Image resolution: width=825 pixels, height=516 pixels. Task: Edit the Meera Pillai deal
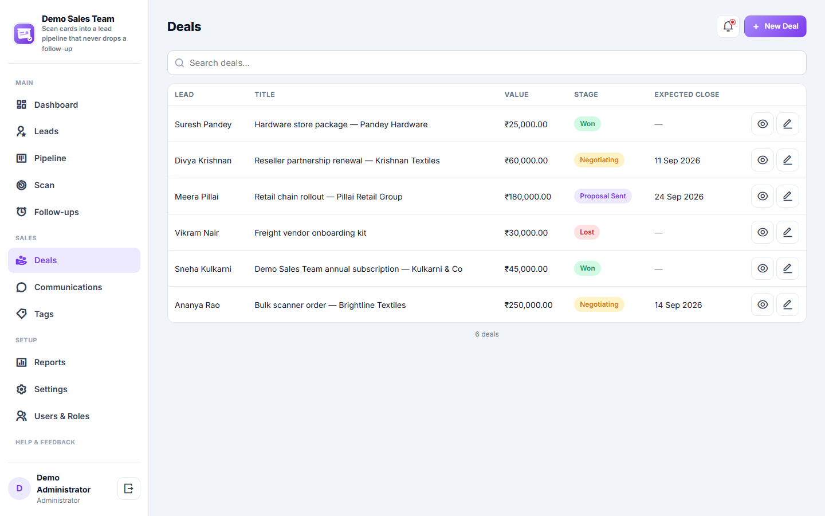coord(788,196)
